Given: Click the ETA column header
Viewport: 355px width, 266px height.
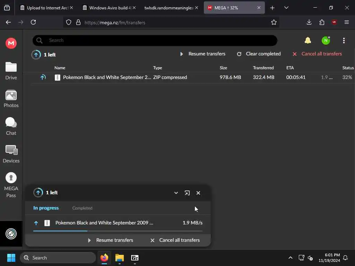Looking at the screenshot, I should [290, 68].
